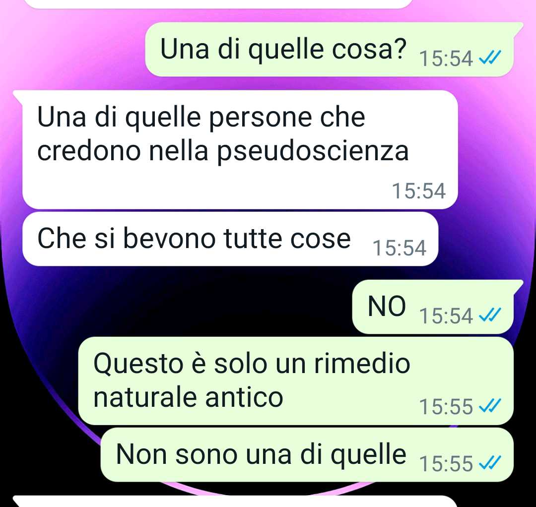Viewport: 536px width, 507px height.
Task: Tap the 15:54 timestamp beside the 'NO' message
Action: pyautogui.click(x=446, y=316)
